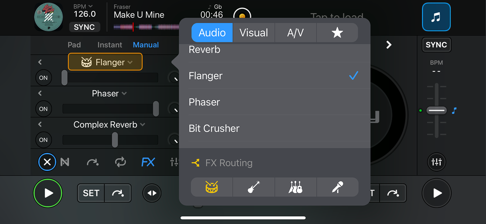
Task: Select the drums icon in FX Routing
Action: click(211, 187)
